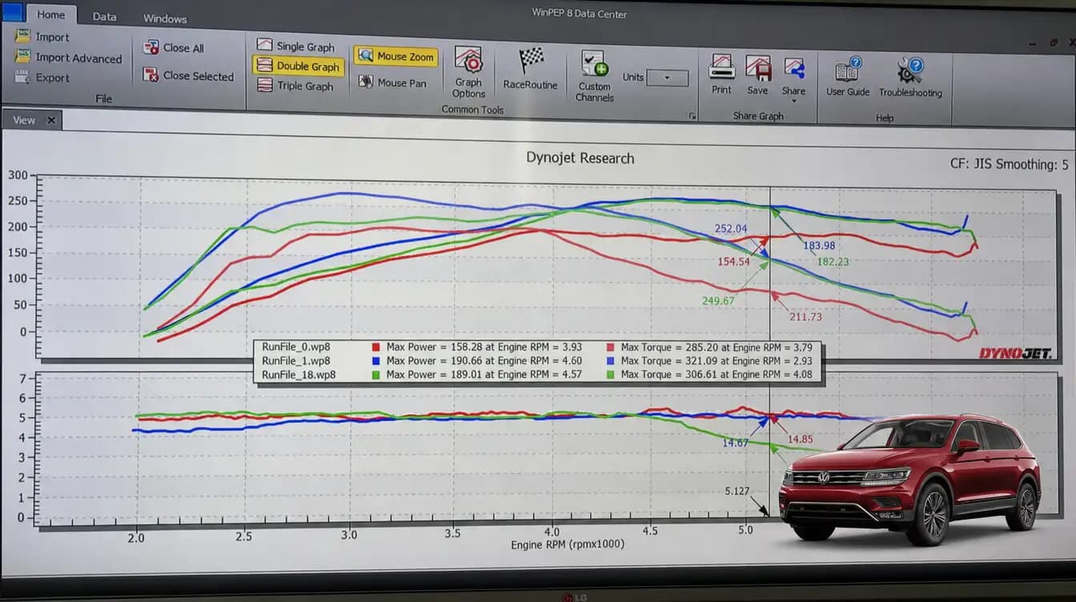The image size is (1076, 602).
Task: Click green Max Power swatch for RunFile_18
Action: (375, 374)
